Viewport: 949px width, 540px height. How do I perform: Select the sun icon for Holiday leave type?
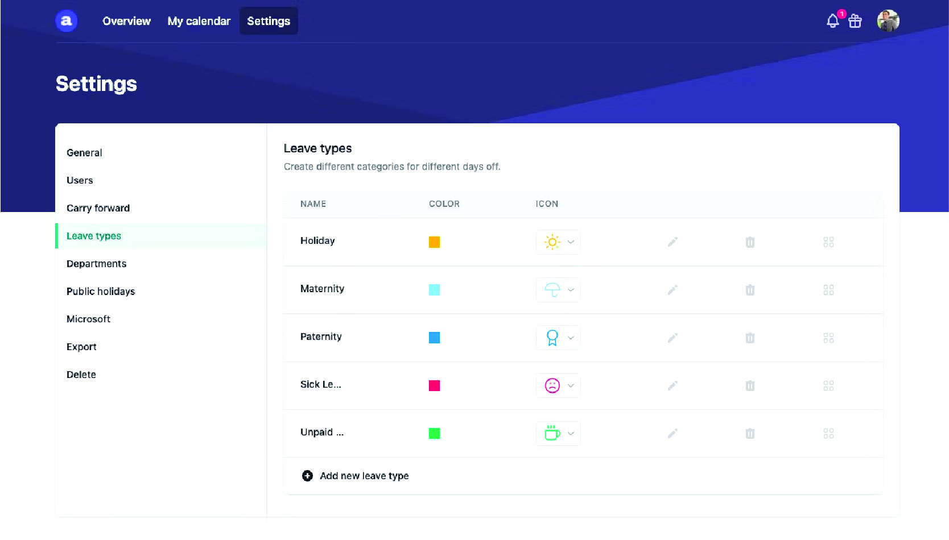point(552,242)
